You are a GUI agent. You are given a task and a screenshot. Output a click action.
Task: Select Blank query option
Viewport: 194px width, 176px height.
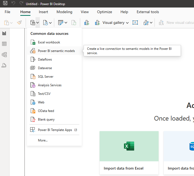click(x=54, y=119)
